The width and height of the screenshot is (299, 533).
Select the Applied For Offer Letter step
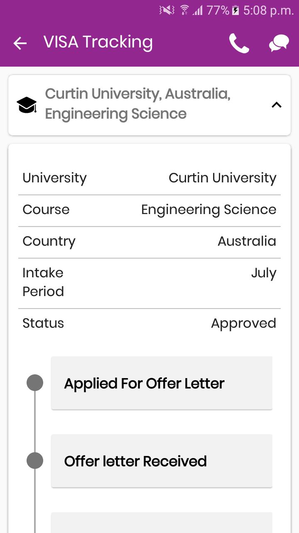point(162,383)
